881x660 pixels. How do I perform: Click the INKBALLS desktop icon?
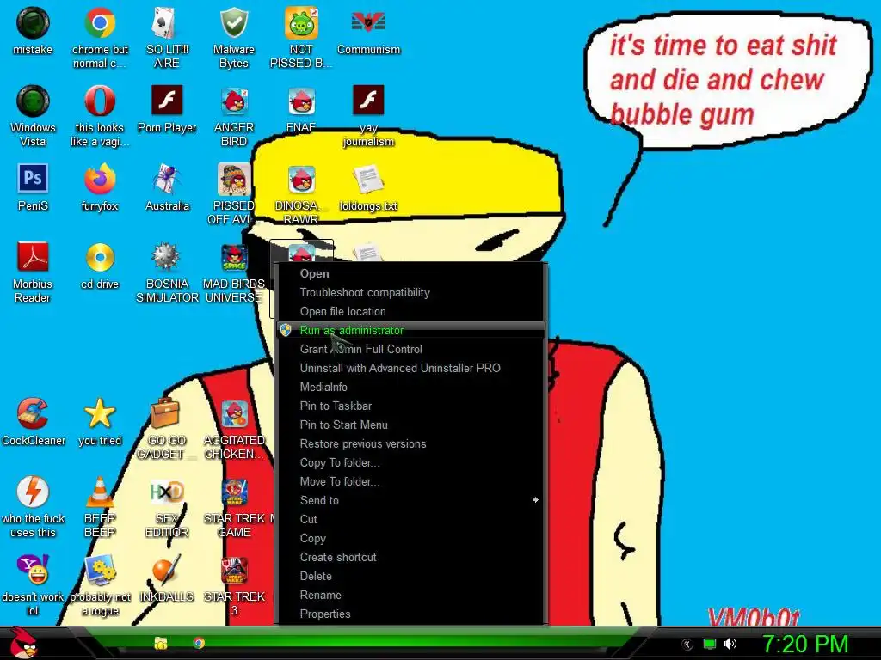coord(167,571)
